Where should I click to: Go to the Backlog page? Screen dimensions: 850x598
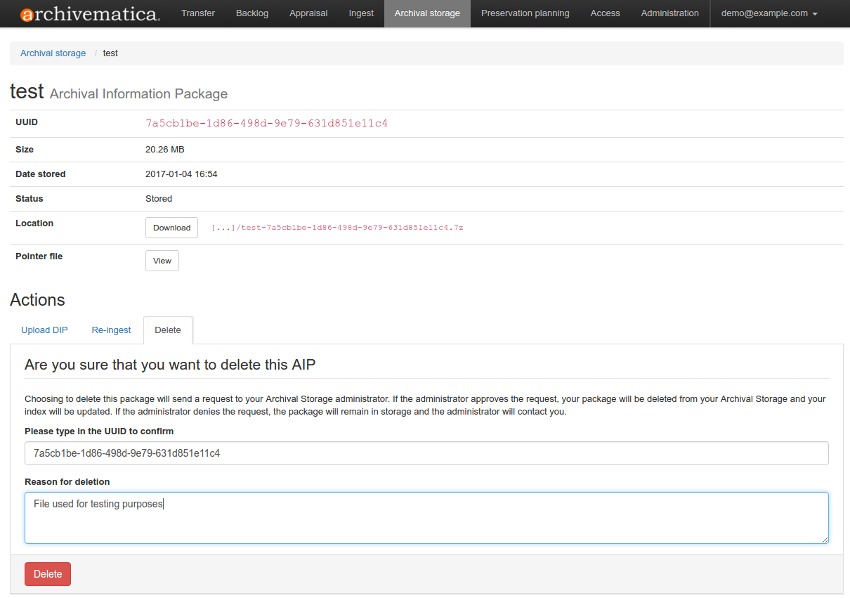pyautogui.click(x=252, y=13)
